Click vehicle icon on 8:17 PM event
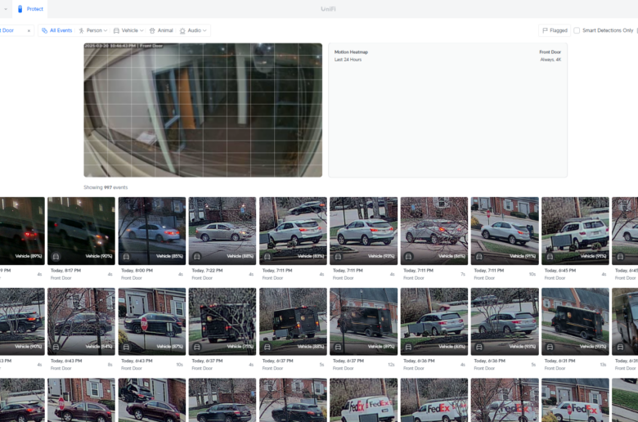 pyautogui.click(x=56, y=256)
